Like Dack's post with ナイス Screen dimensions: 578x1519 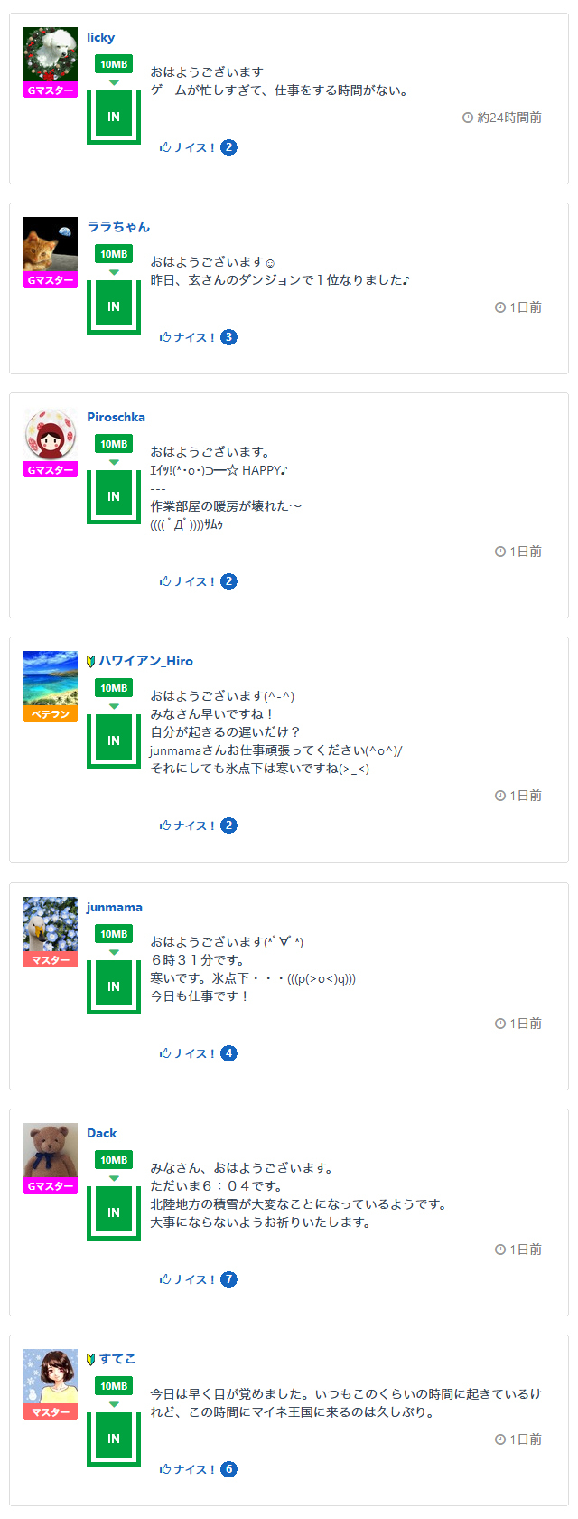[x=187, y=1279]
